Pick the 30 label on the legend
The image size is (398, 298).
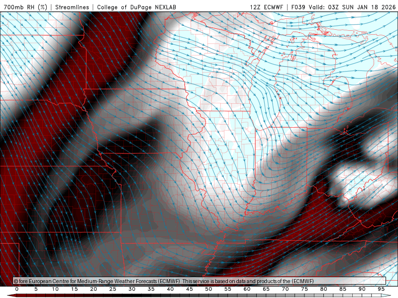(132, 289)
